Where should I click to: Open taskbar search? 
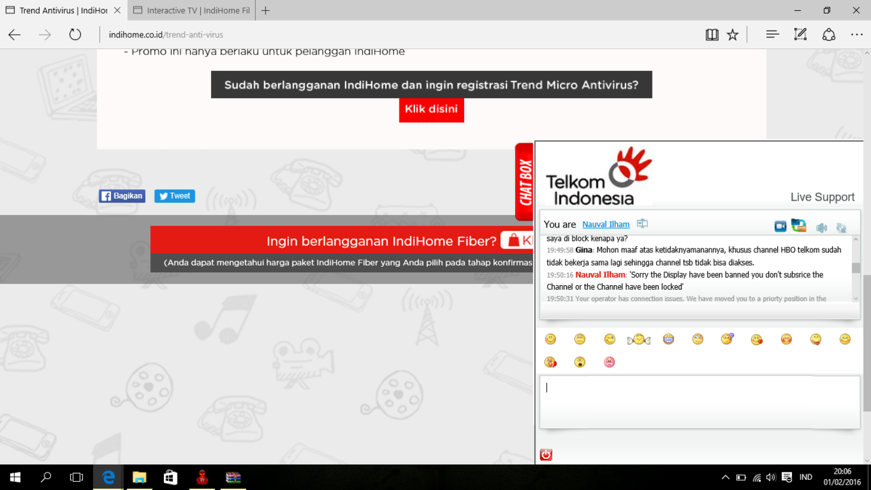coord(46,477)
